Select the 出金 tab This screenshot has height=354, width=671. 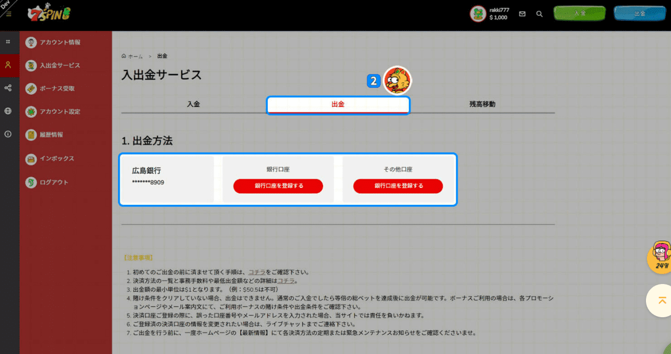[x=338, y=104]
